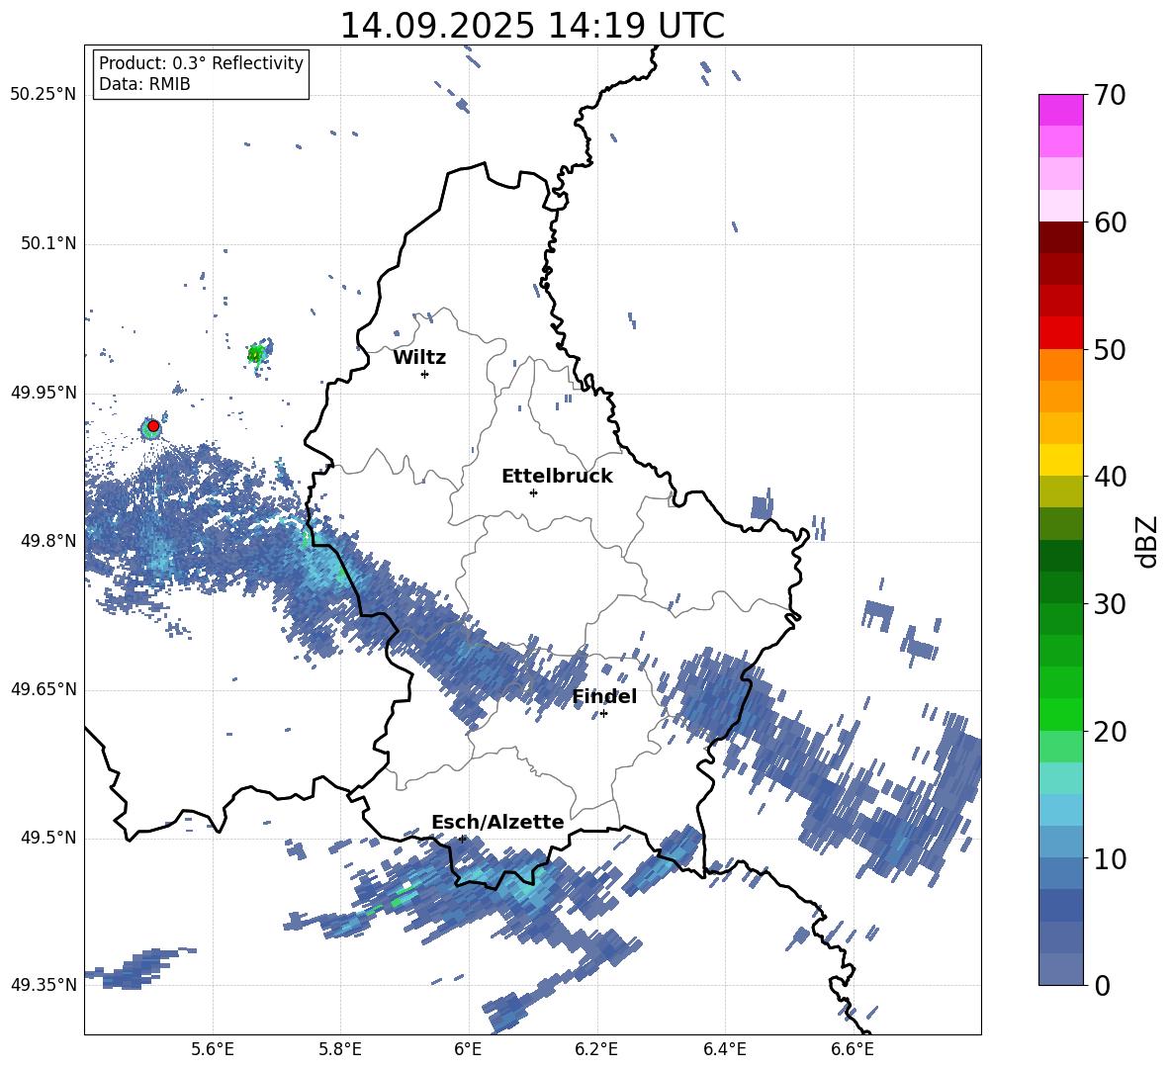This screenshot has width=1171, height=1069.
Task: Click the title 14.09.2025 14:19 UTC
Action: 532,26
